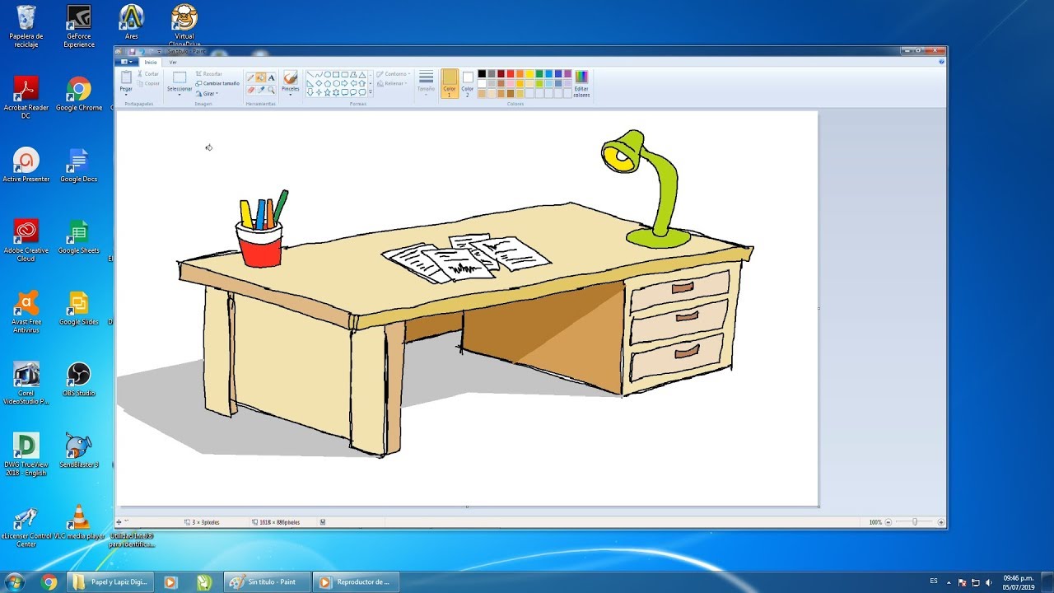1054x593 pixels.
Task: Choose the pentagon shape in Formas
Action: coord(327,83)
